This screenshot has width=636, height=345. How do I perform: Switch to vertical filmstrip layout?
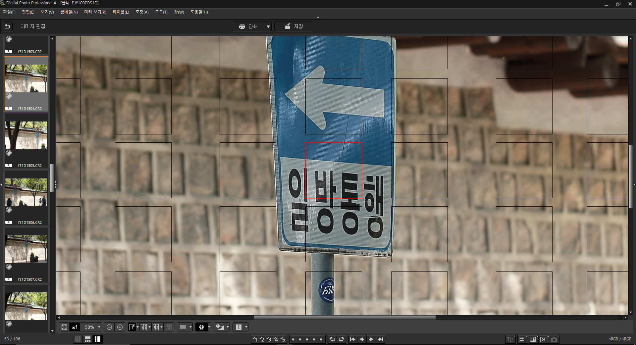[97, 339]
